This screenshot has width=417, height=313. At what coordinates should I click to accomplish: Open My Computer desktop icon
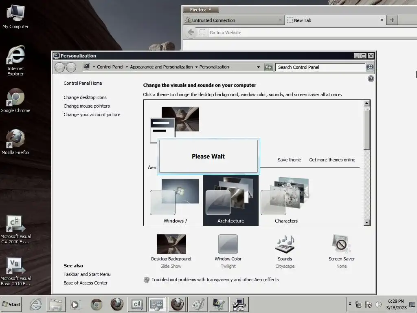(15, 16)
